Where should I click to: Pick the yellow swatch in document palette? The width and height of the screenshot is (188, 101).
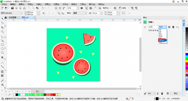[59, 95]
